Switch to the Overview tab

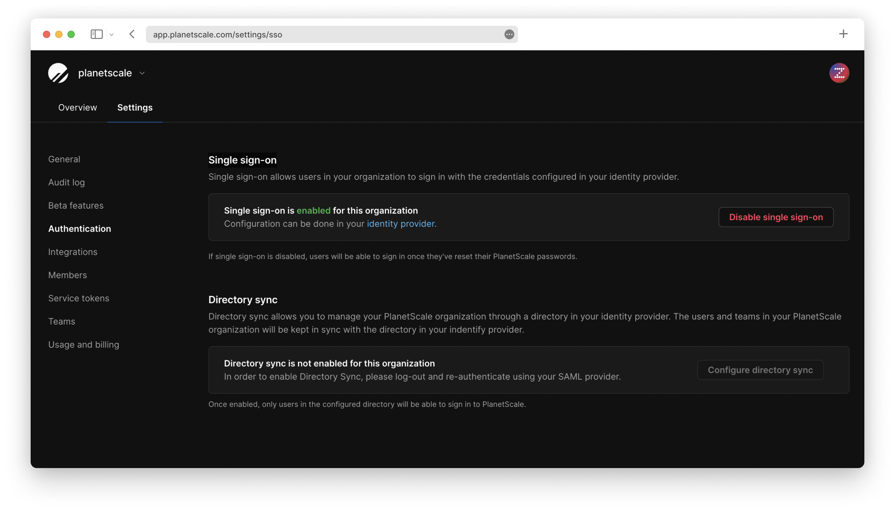[x=78, y=107]
